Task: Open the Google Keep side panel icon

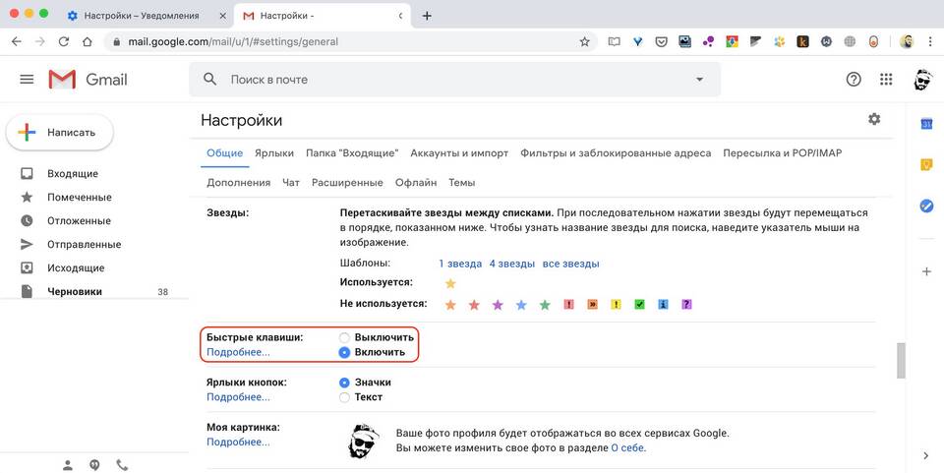Action: coord(926,165)
